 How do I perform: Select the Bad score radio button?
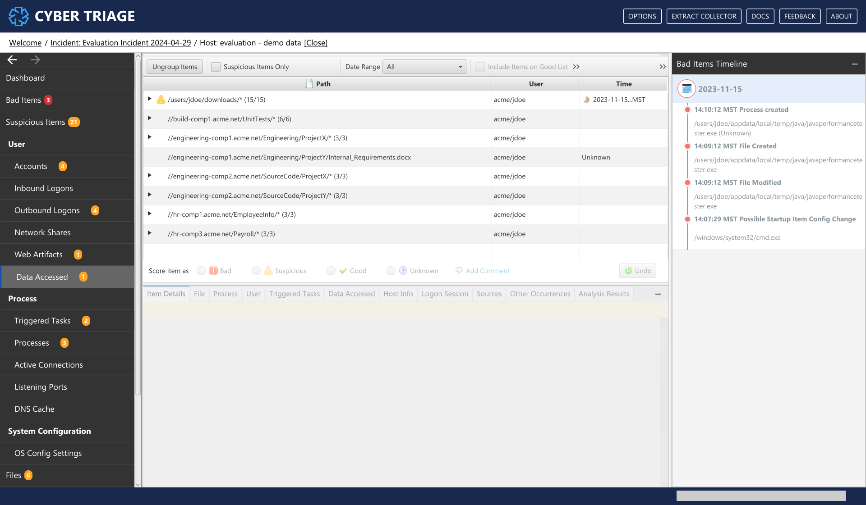201,271
